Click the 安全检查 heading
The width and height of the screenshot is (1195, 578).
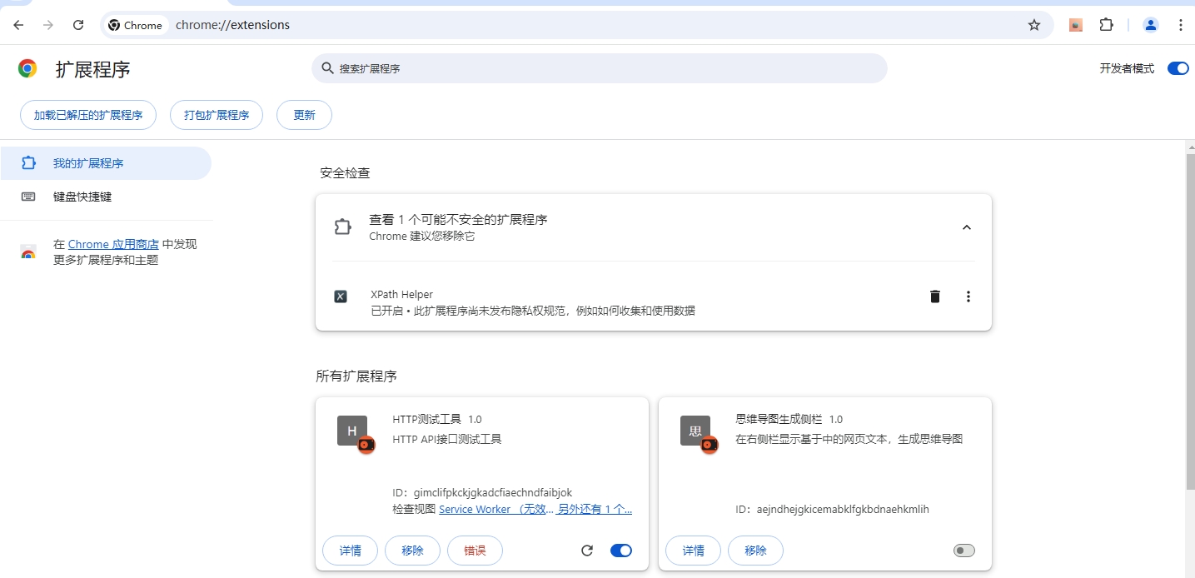coord(345,173)
